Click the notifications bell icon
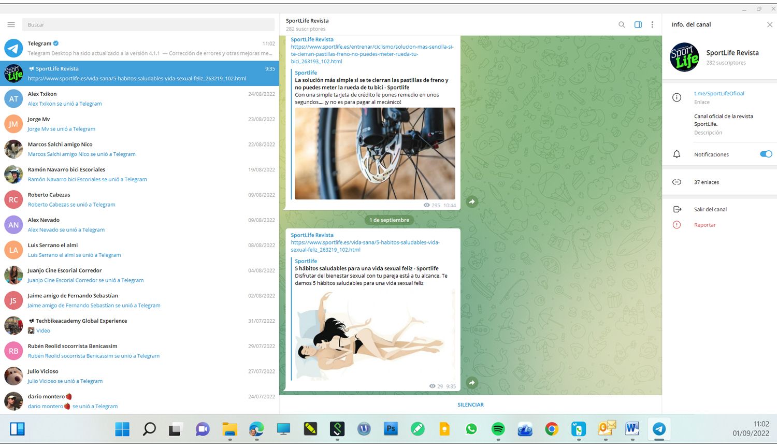Viewport: 777px width, 447px height. click(x=677, y=154)
